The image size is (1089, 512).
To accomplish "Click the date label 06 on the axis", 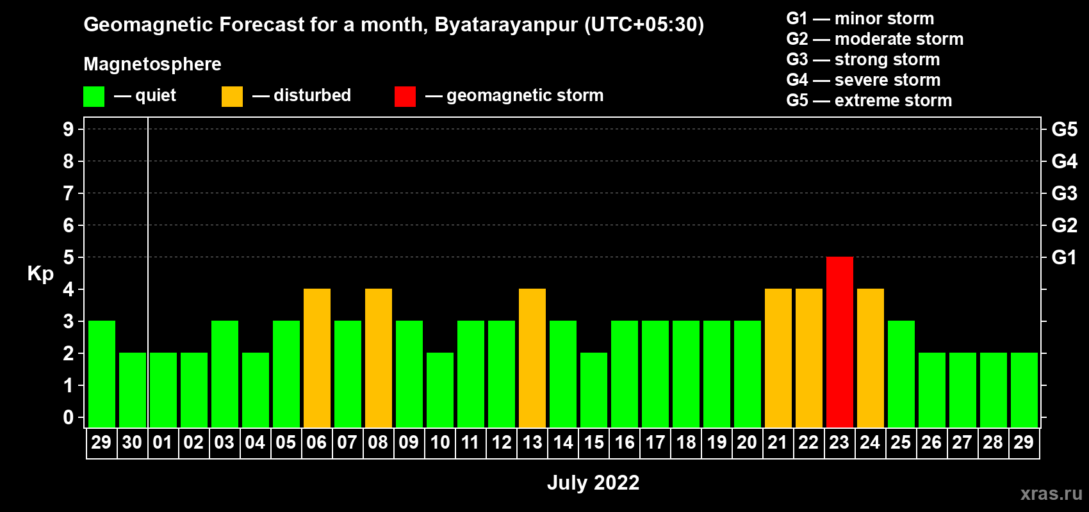I will click(x=316, y=442).
